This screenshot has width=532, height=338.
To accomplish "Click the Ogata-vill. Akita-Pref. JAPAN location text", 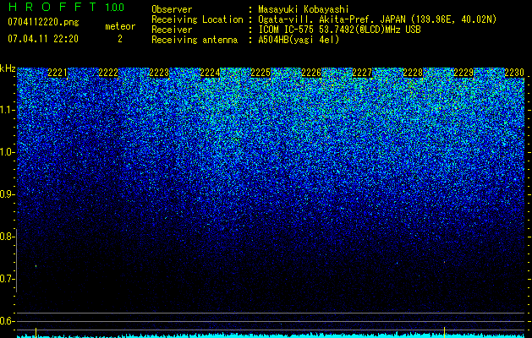I will click(376, 19).
